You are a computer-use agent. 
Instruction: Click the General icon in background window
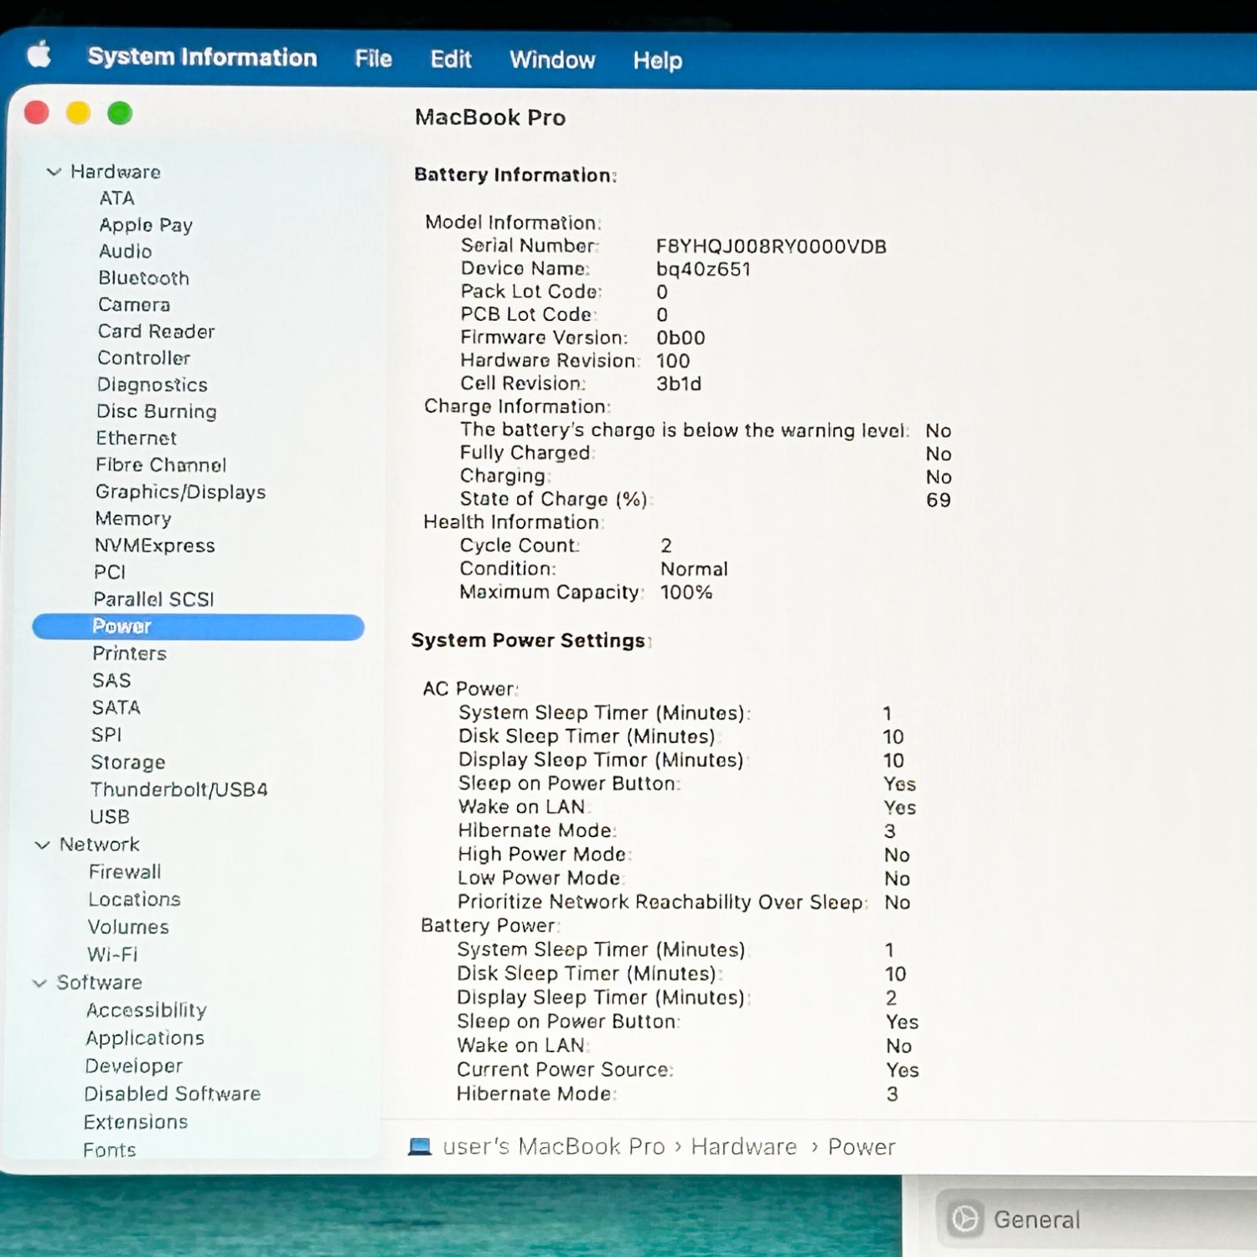tap(964, 1219)
